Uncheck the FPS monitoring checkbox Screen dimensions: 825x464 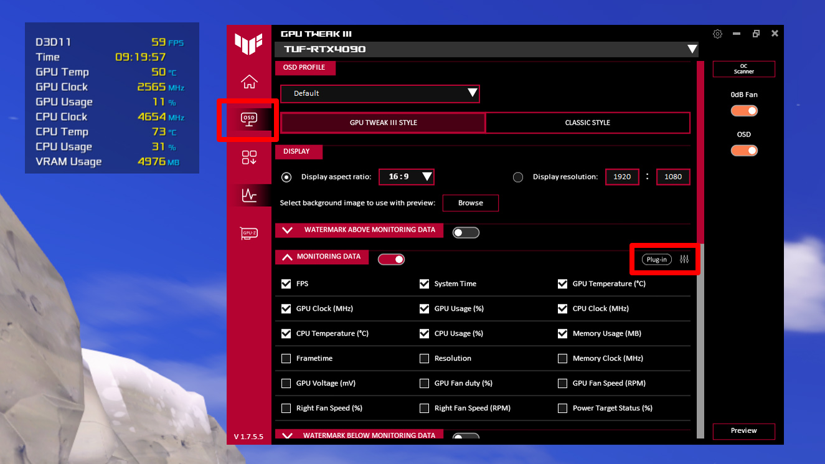[286, 284]
